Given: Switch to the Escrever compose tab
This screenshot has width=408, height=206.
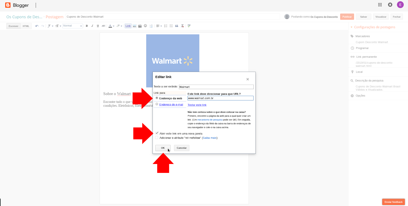Looking at the screenshot, I should (14, 26).
